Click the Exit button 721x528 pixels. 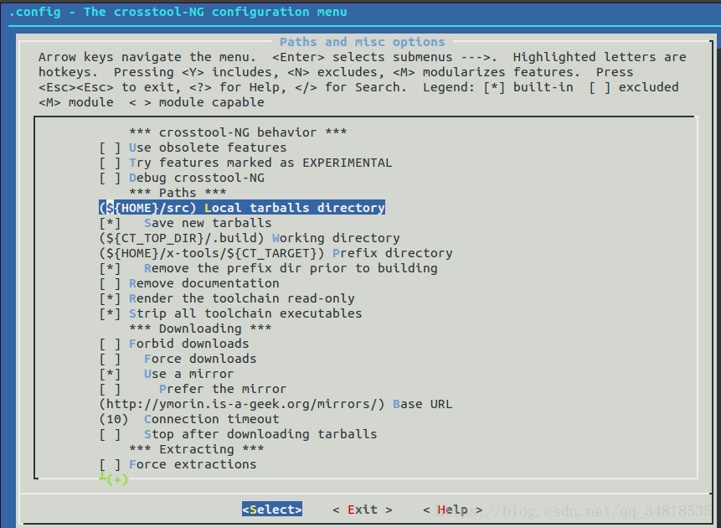(x=363, y=510)
